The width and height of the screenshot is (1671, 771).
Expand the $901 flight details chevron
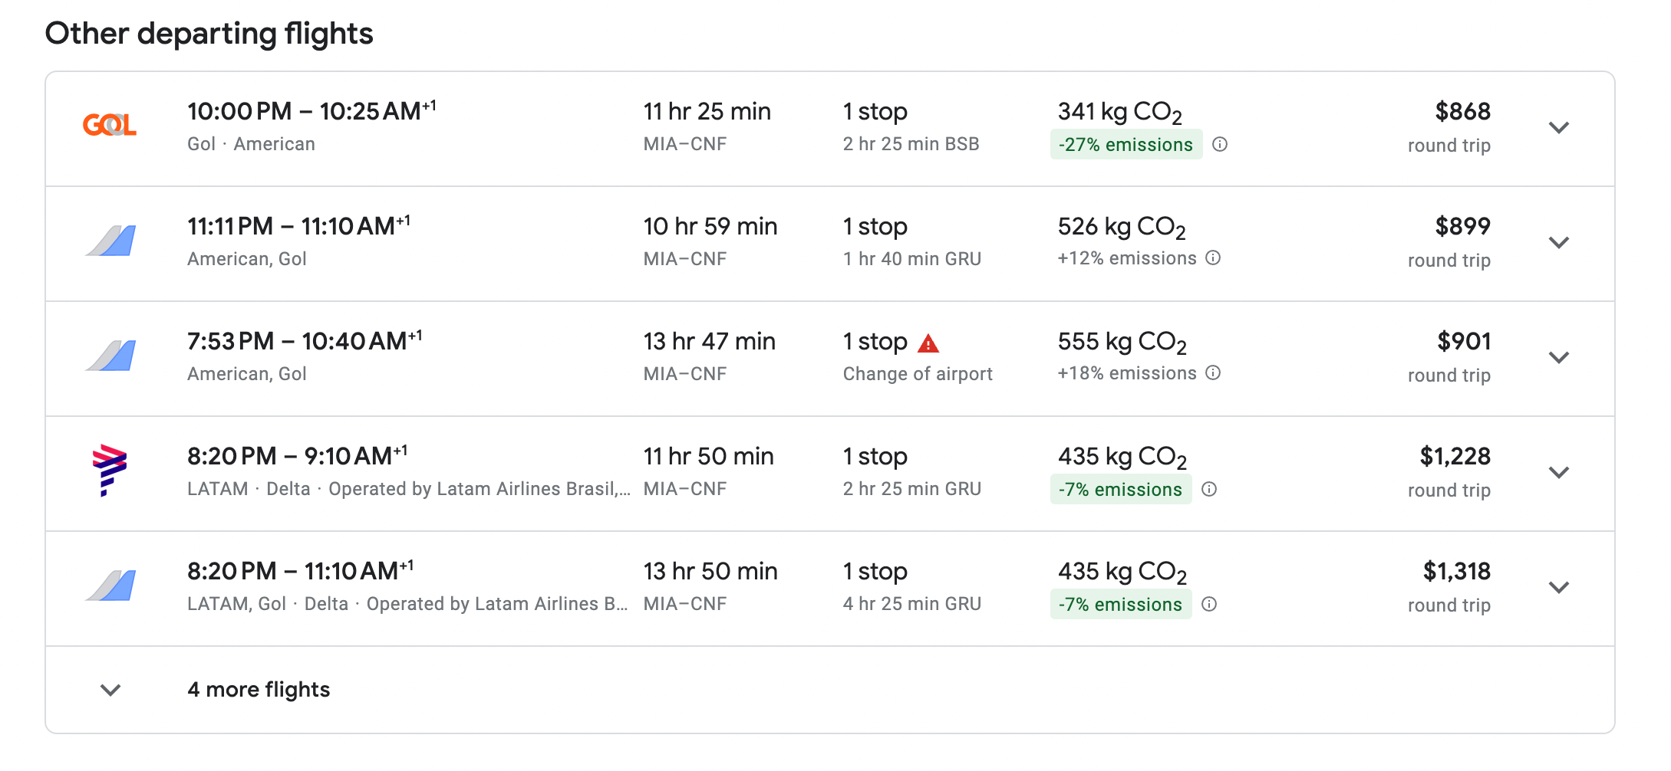(1558, 358)
